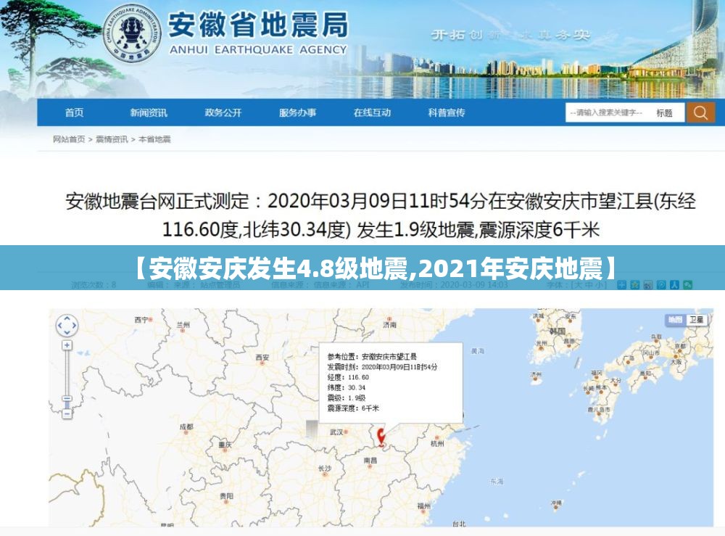Screen dimensions: 725x536
Task: Click the 网站首页 breadcrumb link
Action: (69, 139)
